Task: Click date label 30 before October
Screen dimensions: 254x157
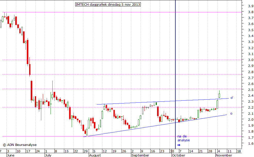Action: [x=172, y=151]
